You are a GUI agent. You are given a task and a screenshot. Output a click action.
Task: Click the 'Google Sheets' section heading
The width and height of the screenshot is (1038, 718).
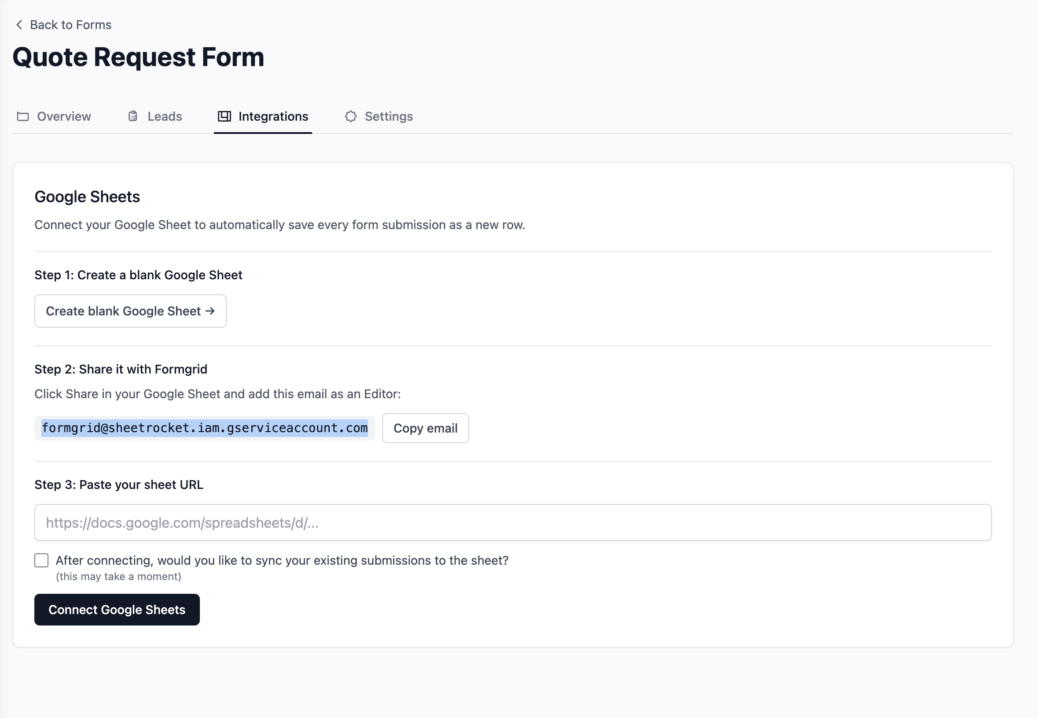[87, 196]
